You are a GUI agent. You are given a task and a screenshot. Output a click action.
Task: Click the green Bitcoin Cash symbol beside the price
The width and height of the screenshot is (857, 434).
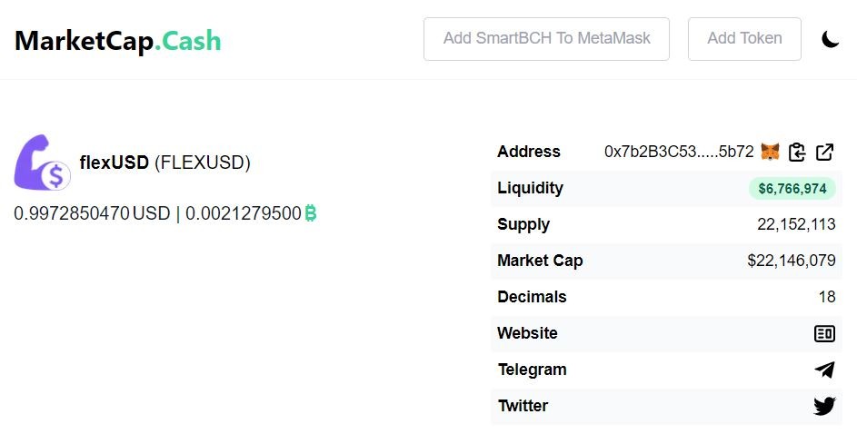click(x=311, y=212)
